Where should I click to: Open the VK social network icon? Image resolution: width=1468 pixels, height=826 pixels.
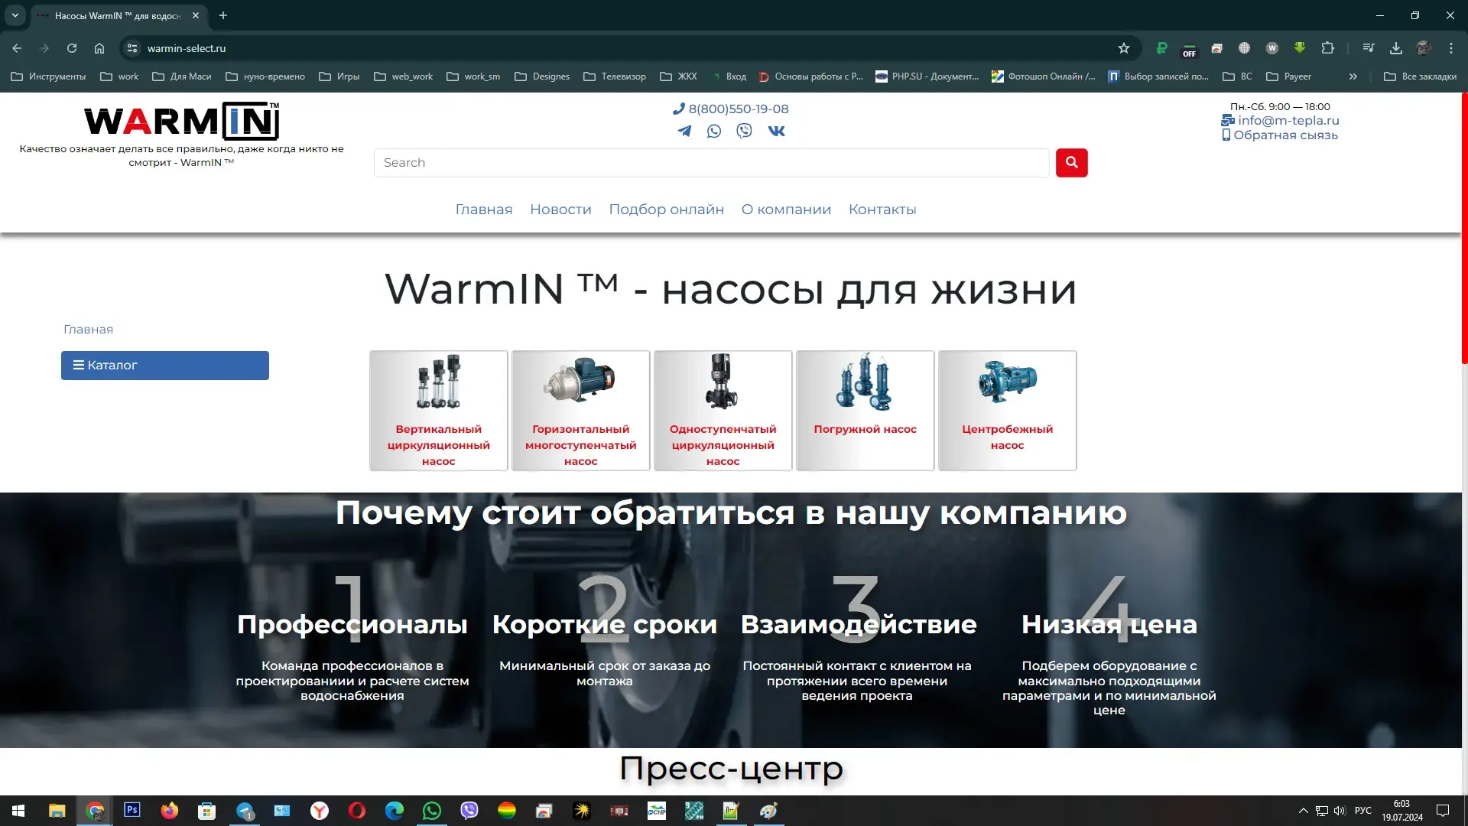pos(776,131)
